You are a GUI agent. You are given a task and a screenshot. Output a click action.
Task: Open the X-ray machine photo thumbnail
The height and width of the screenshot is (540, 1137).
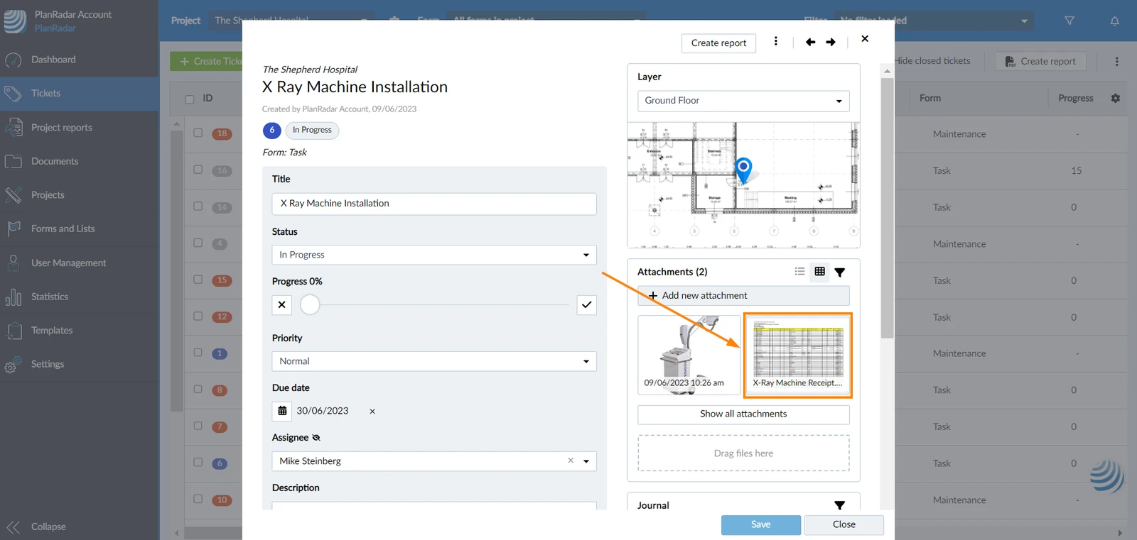689,355
